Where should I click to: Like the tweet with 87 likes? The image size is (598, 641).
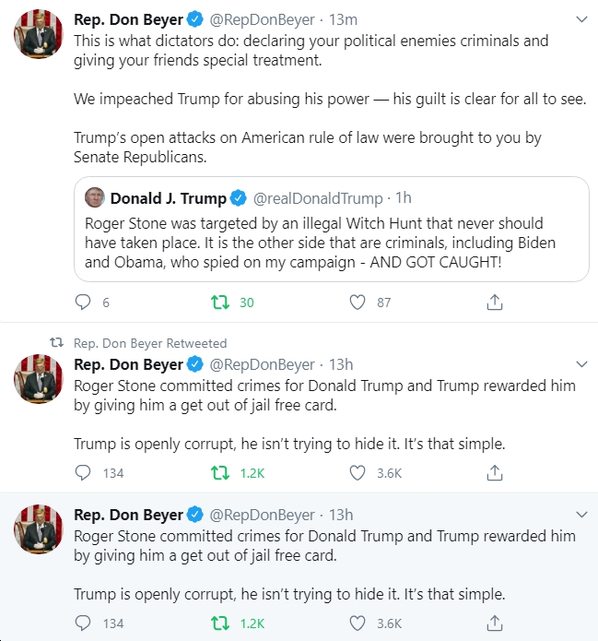tap(358, 303)
